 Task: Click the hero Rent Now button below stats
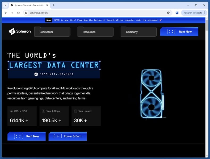tap(27, 136)
